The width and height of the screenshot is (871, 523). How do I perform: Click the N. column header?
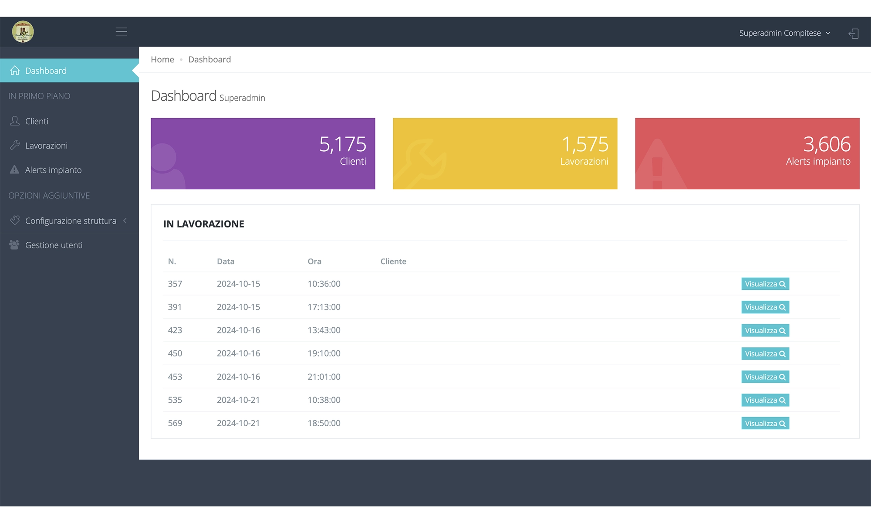point(172,261)
